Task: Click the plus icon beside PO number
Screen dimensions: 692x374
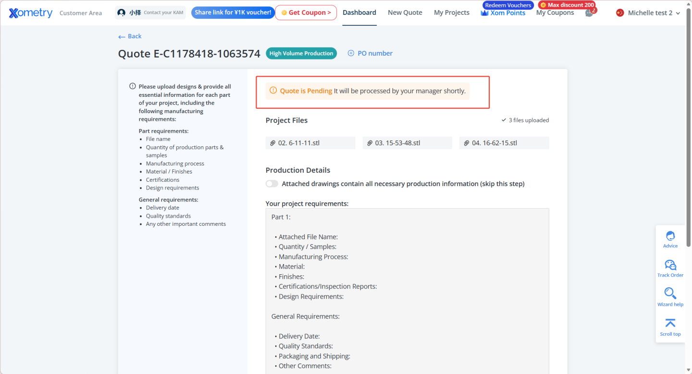Action: [351, 53]
